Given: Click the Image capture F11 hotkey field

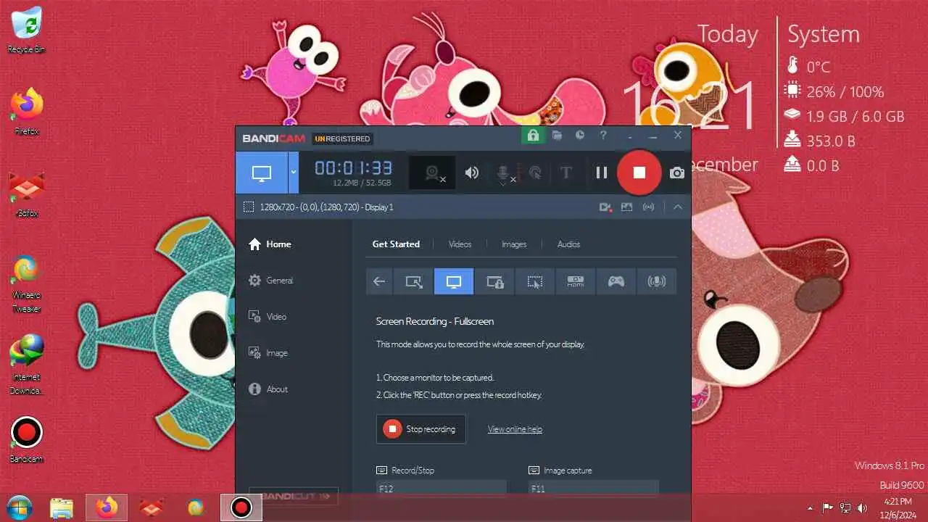Looking at the screenshot, I should click(594, 489).
